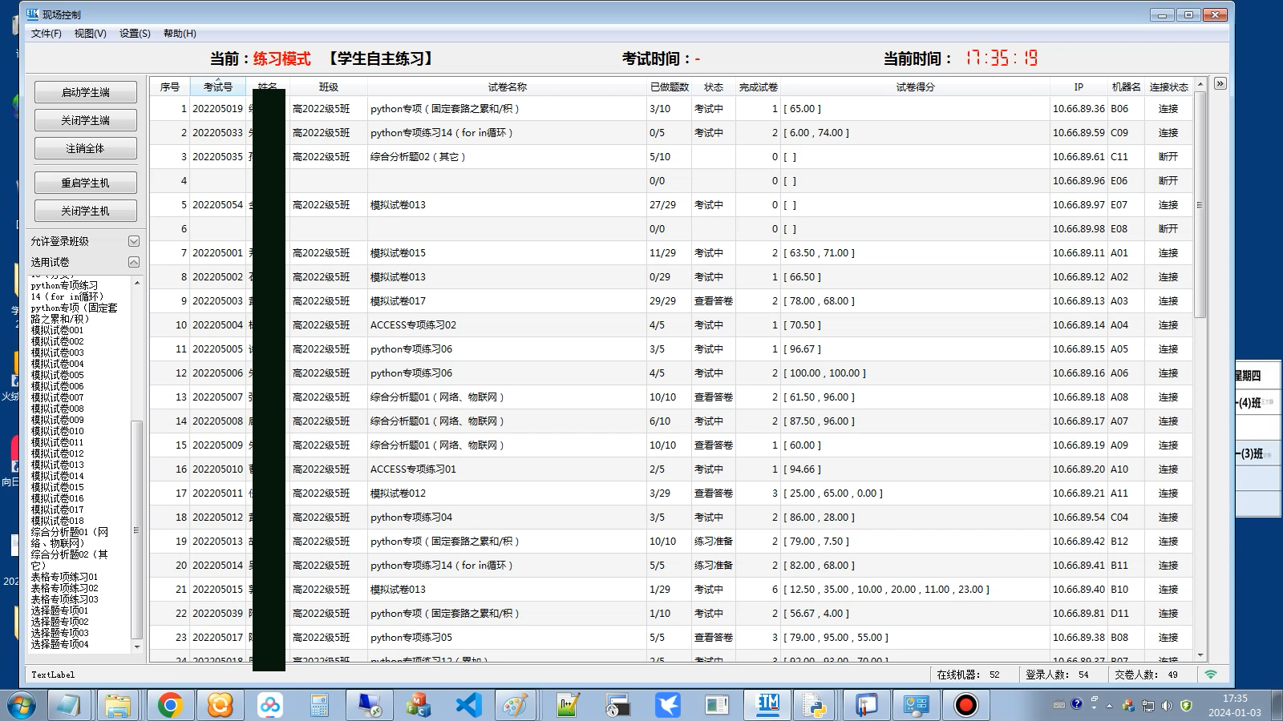1283x721 pixels.
Task: Open the calculator icon in the taskbar
Action: tap(319, 705)
